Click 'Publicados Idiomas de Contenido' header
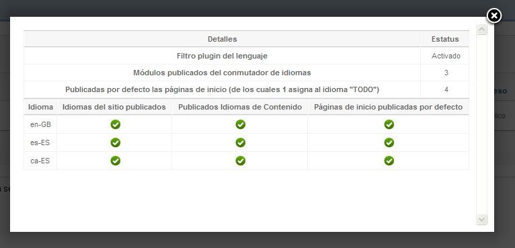This screenshot has height=248, width=515. tap(240, 107)
